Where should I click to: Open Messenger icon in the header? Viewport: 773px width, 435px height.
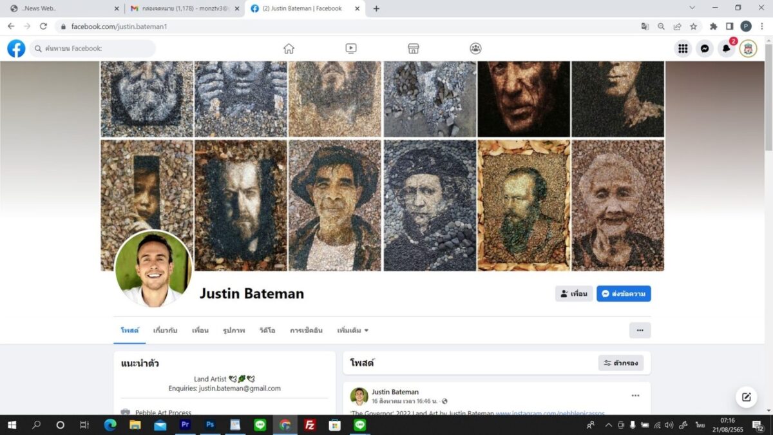point(705,48)
